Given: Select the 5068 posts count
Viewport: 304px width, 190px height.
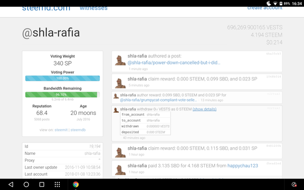Looking at the screenshot, I should click(x=42, y=119).
